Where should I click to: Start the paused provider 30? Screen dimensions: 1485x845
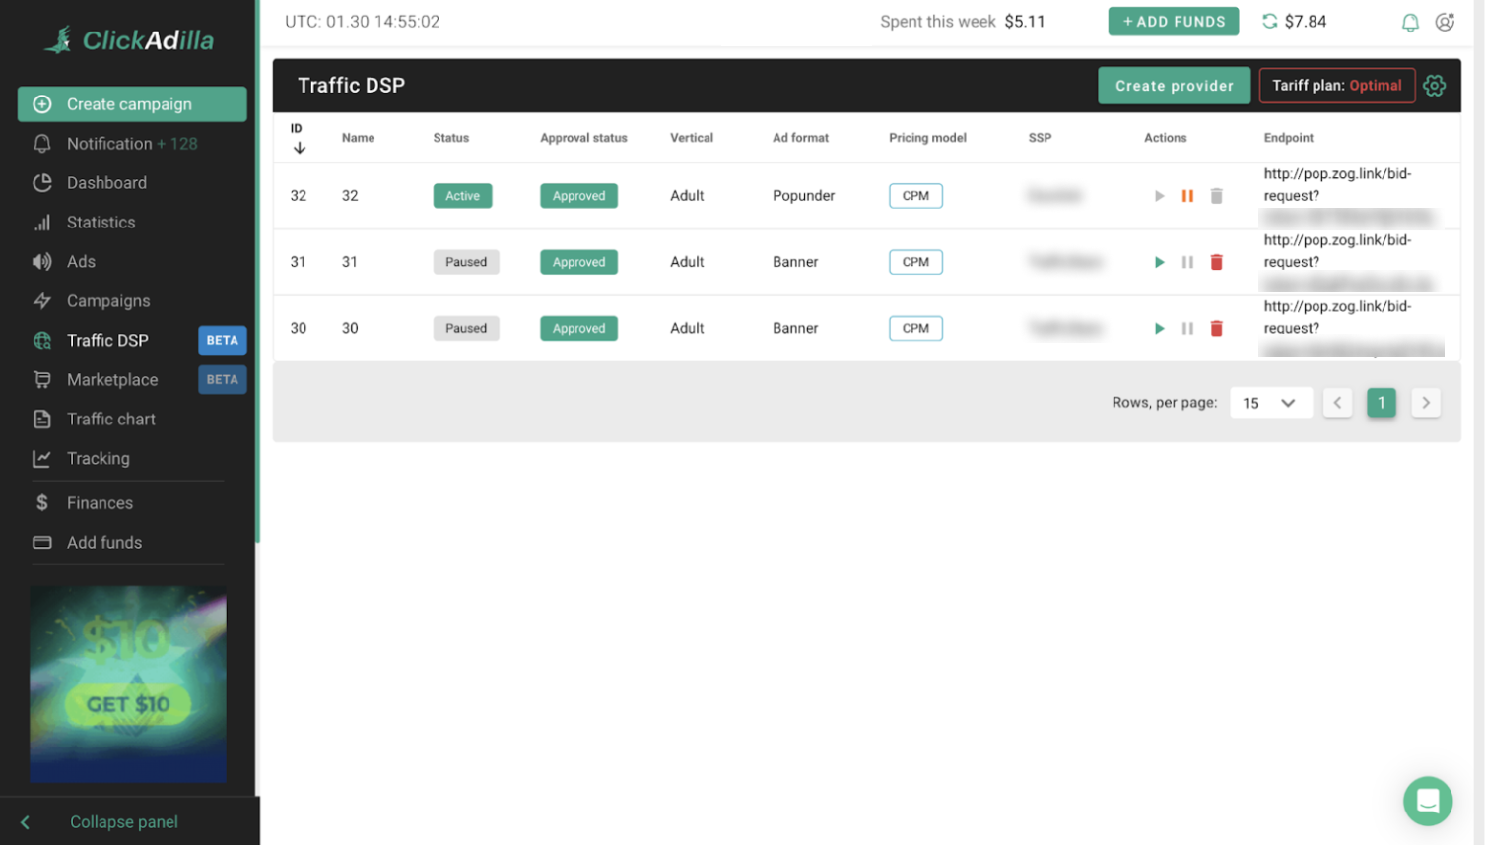(x=1159, y=328)
